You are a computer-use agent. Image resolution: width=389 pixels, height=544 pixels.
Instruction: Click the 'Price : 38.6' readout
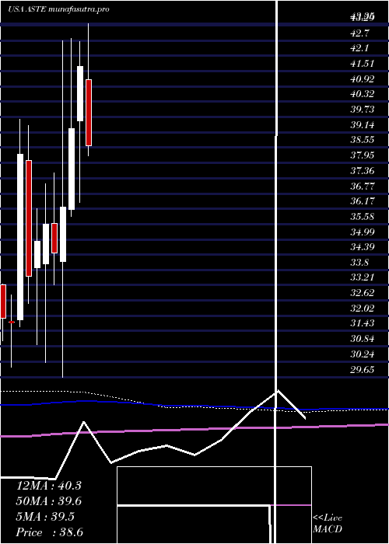(49, 532)
